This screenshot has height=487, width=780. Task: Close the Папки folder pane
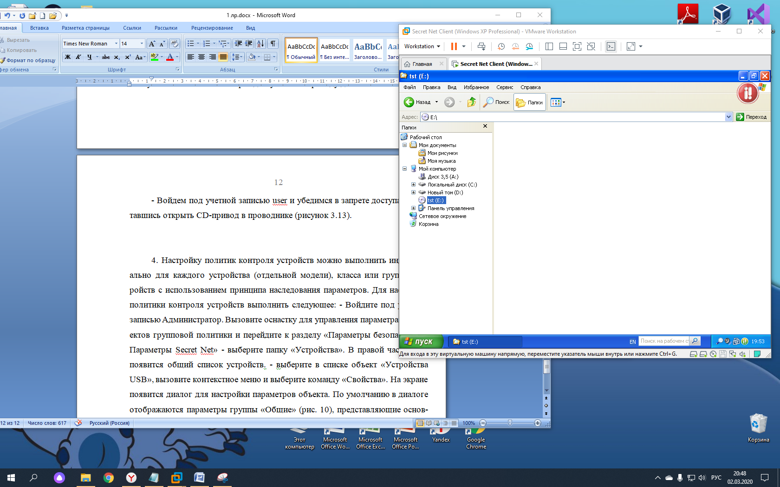[485, 126]
